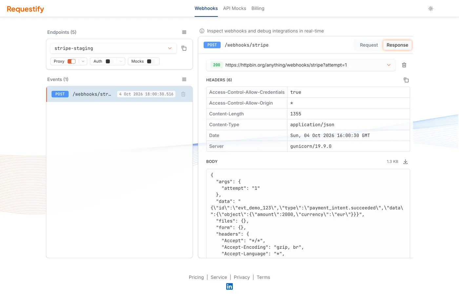Open the LinkedIn page from the footer
Image resolution: width=459 pixels, height=295 pixels.
point(229,286)
